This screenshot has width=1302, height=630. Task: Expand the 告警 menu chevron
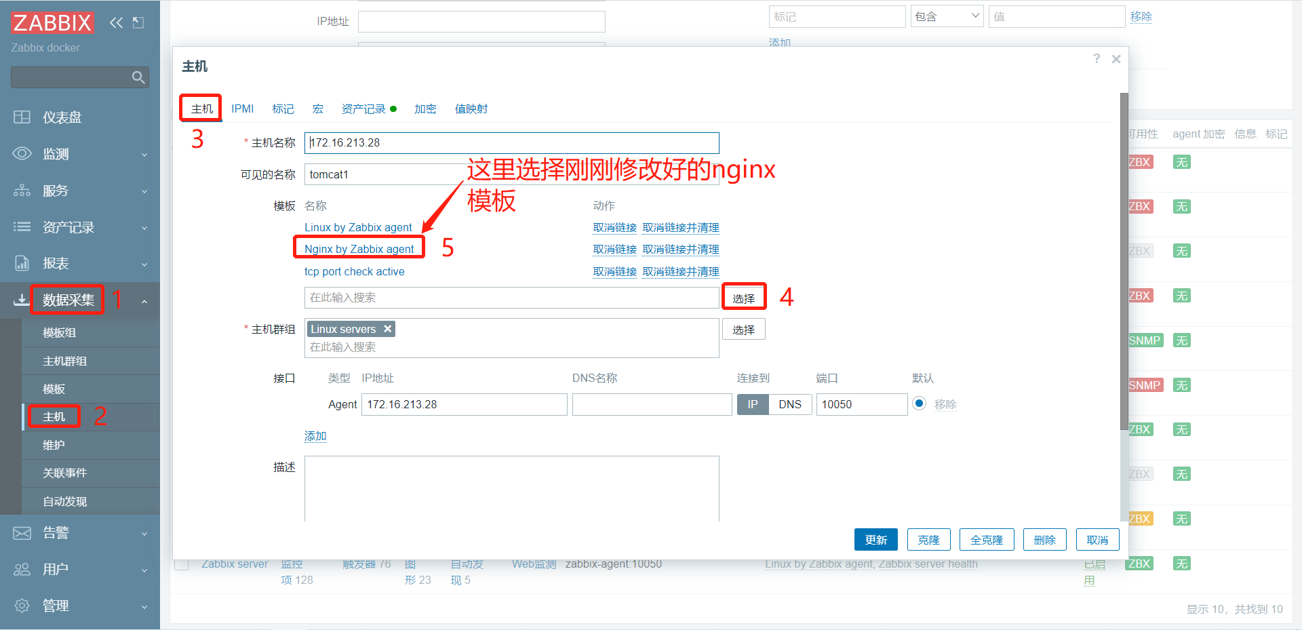coord(144,534)
